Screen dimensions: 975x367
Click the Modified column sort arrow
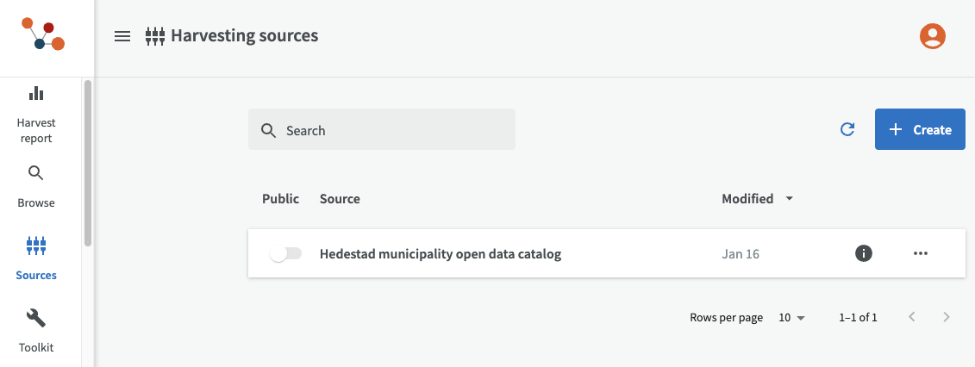coord(789,199)
